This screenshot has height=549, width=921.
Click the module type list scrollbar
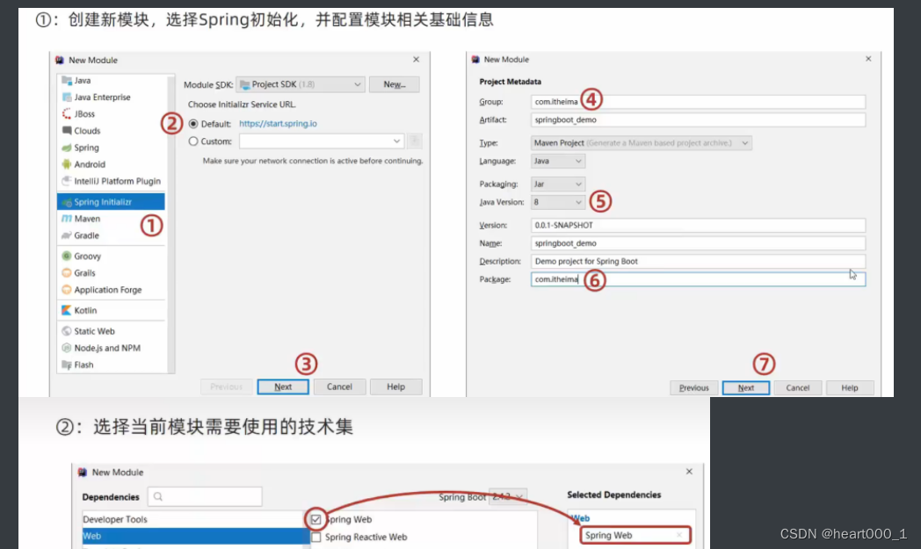click(x=170, y=223)
